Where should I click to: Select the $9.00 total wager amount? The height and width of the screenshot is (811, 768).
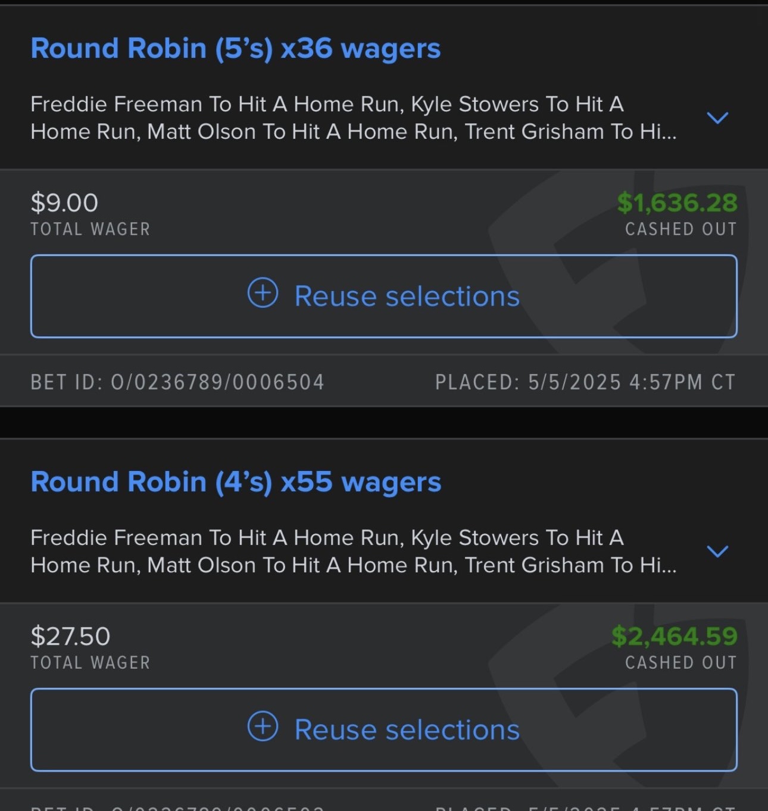coord(64,203)
